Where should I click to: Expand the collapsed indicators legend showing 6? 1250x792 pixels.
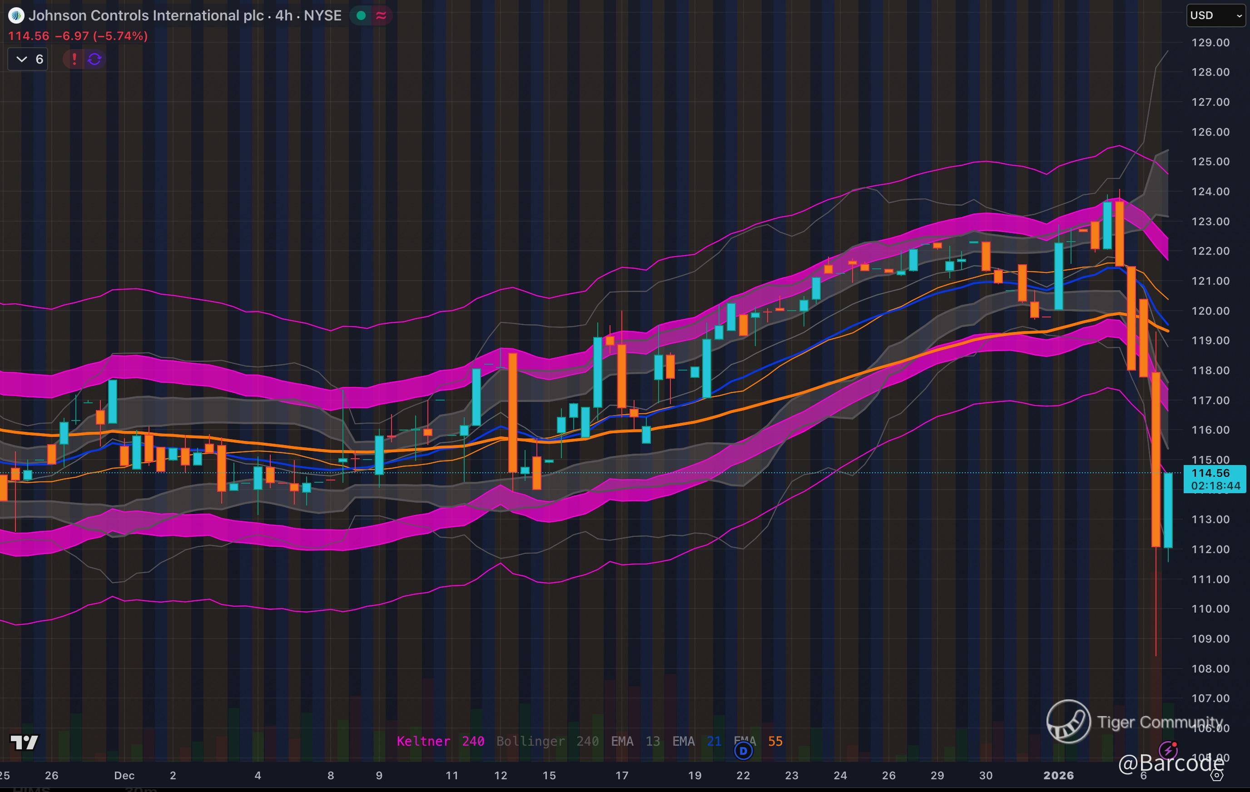[29, 59]
